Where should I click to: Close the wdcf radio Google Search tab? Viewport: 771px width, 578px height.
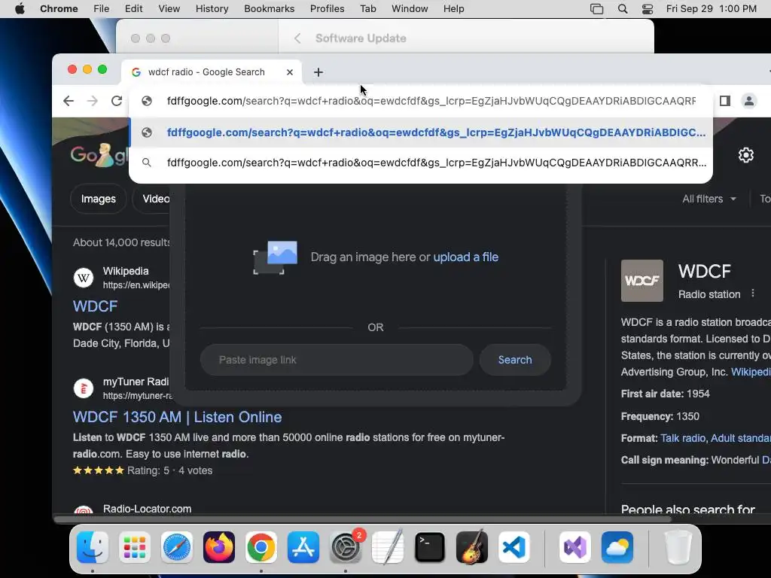click(x=290, y=72)
